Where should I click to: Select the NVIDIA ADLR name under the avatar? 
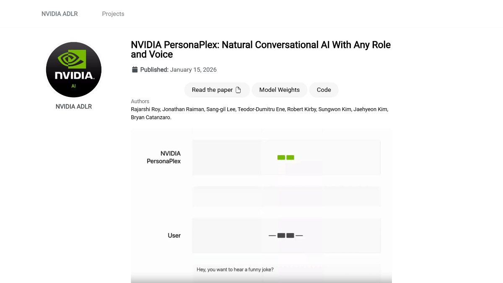click(x=73, y=106)
